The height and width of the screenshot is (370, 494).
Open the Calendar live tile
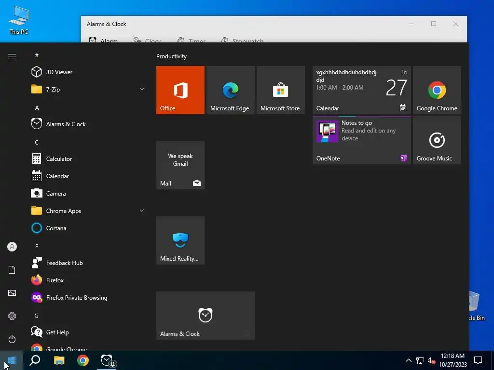[x=362, y=90]
